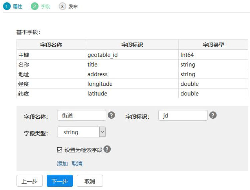Select the address cell

132,74
